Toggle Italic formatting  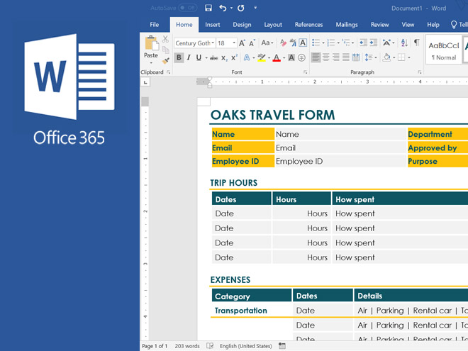click(189, 58)
